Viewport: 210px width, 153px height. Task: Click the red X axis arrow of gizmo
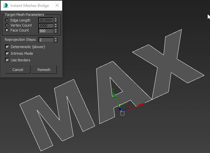[141, 105]
